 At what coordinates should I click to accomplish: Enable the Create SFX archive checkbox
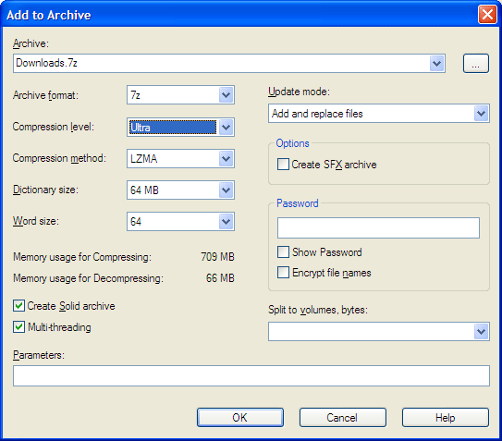pyautogui.click(x=283, y=165)
